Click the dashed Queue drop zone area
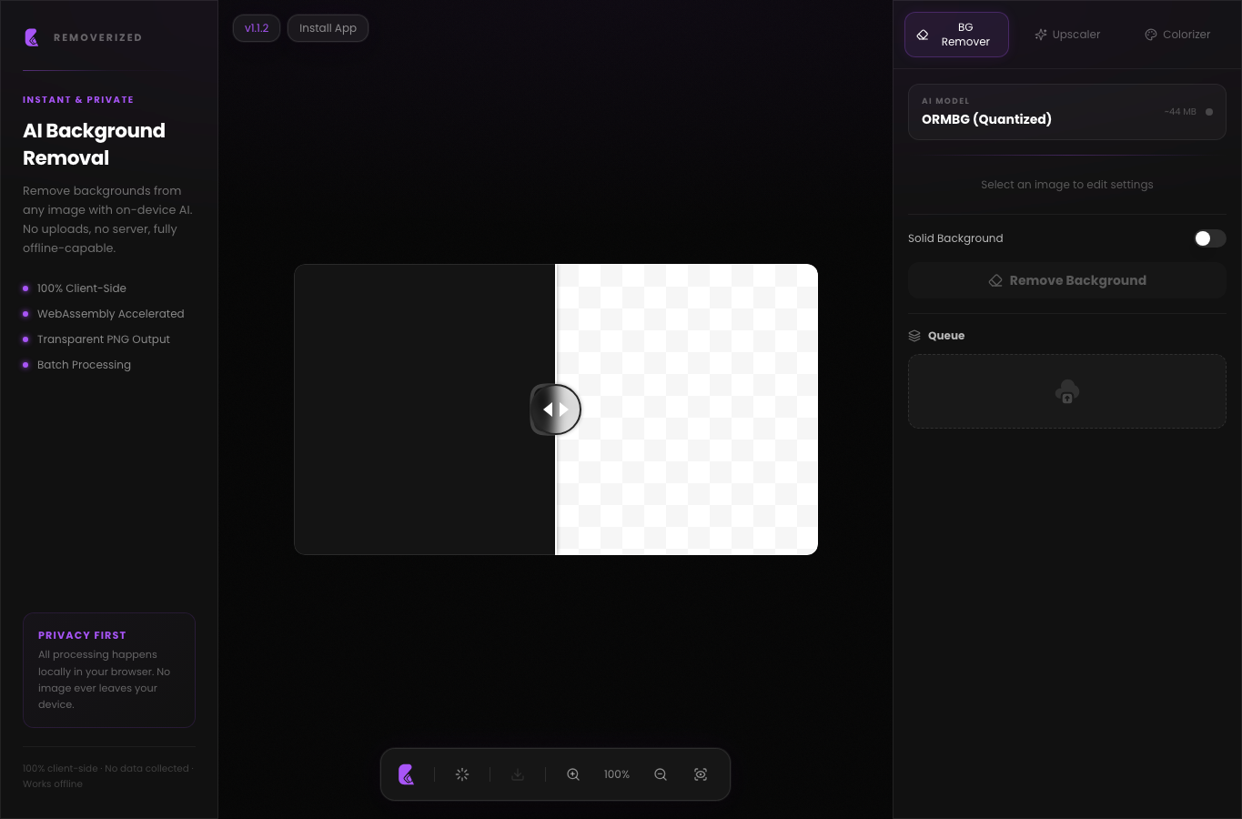 click(x=1067, y=391)
